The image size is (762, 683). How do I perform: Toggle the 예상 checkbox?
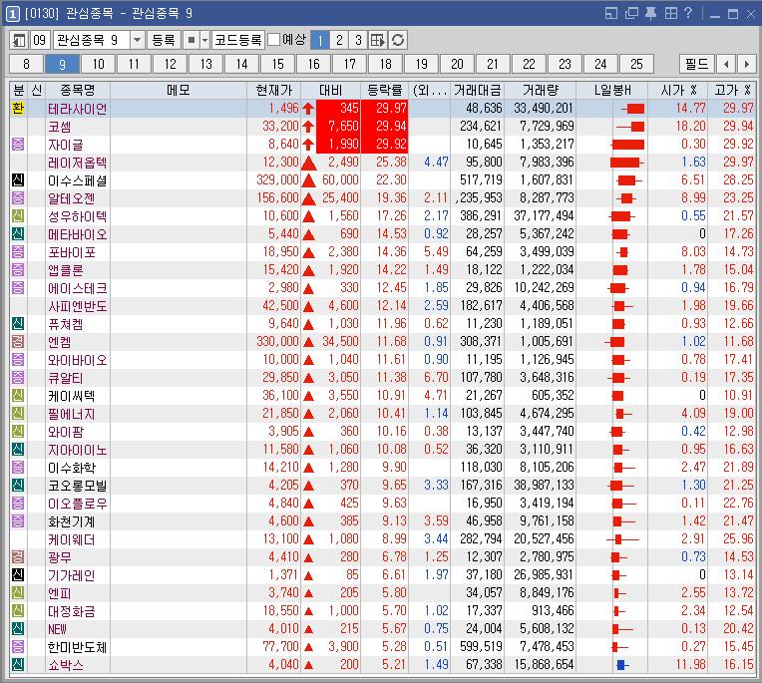point(274,39)
